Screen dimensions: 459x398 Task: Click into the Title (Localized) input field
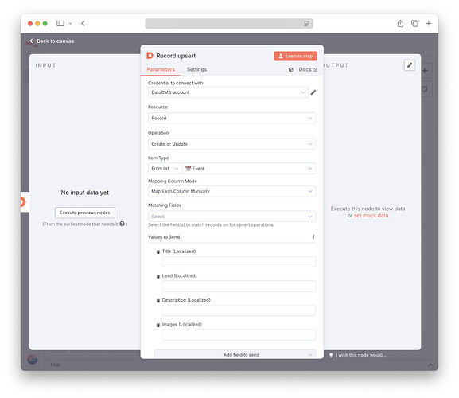coord(239,262)
